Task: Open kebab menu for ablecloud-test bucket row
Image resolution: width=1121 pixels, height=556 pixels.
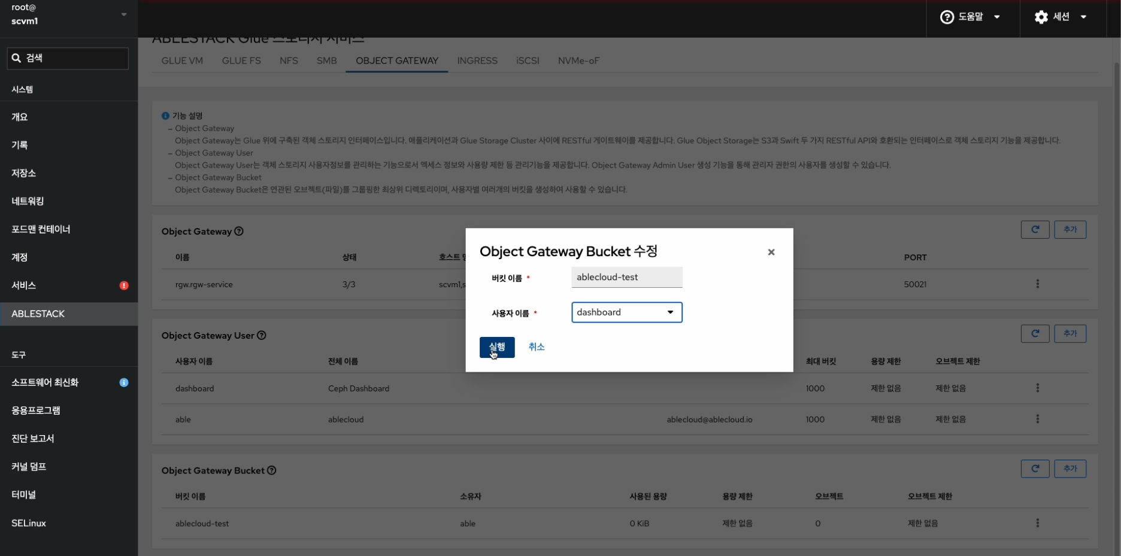Action: pos(1038,523)
